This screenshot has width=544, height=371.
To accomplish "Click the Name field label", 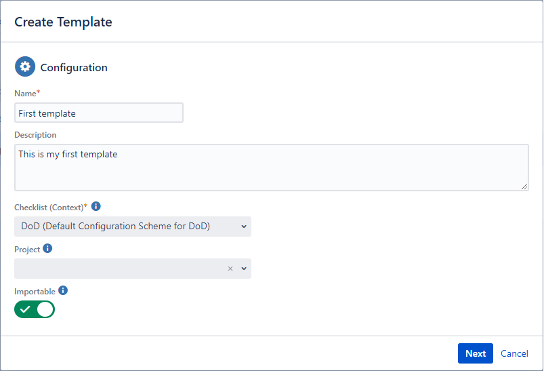I will tap(25, 92).
